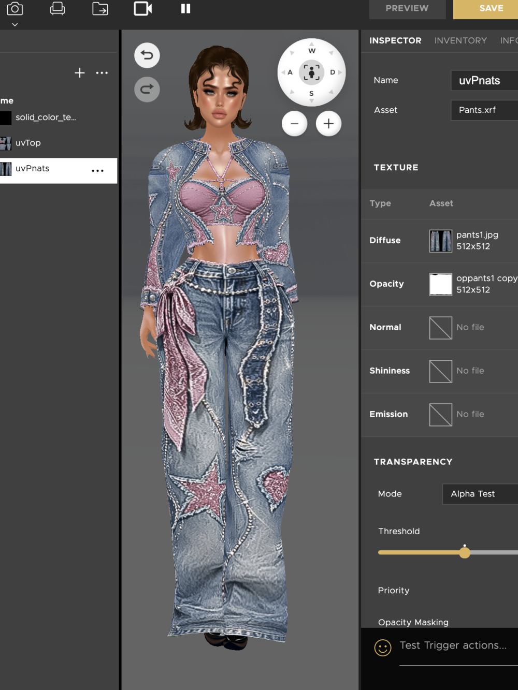Click the PREVIEW button
Viewport: 518px width, 690px height.
point(407,9)
